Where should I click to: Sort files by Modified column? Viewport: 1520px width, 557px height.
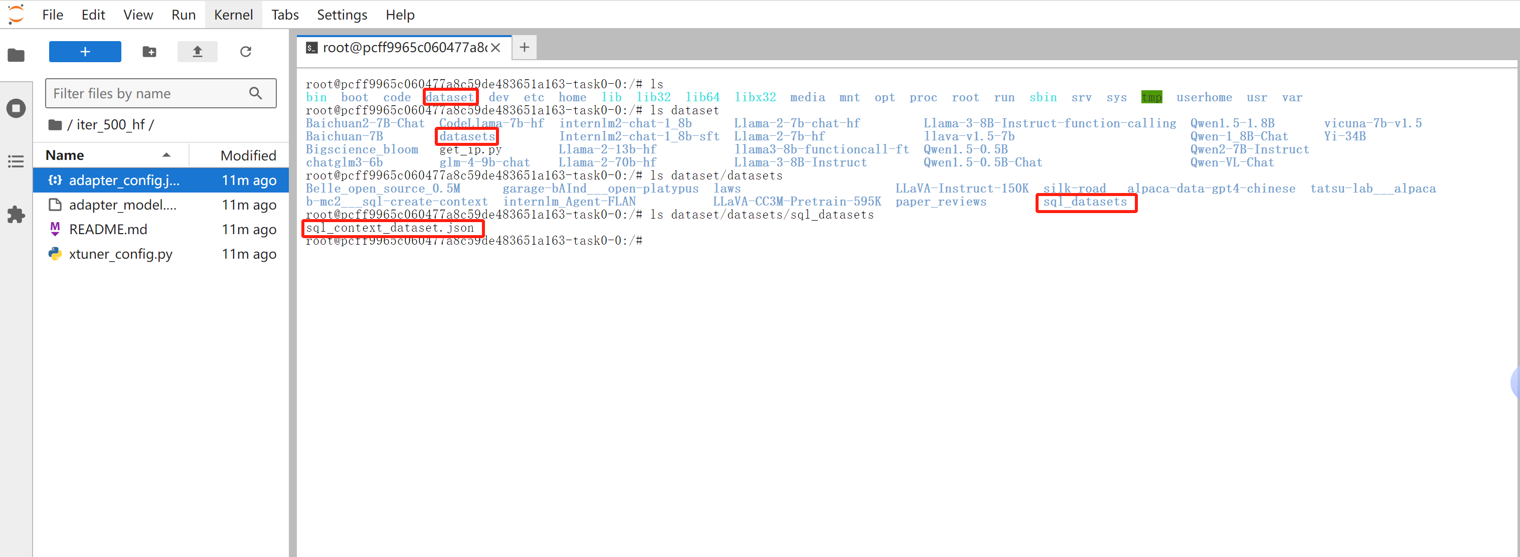tap(248, 155)
